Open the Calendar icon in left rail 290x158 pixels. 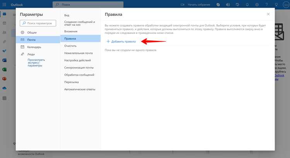(x=4, y=23)
